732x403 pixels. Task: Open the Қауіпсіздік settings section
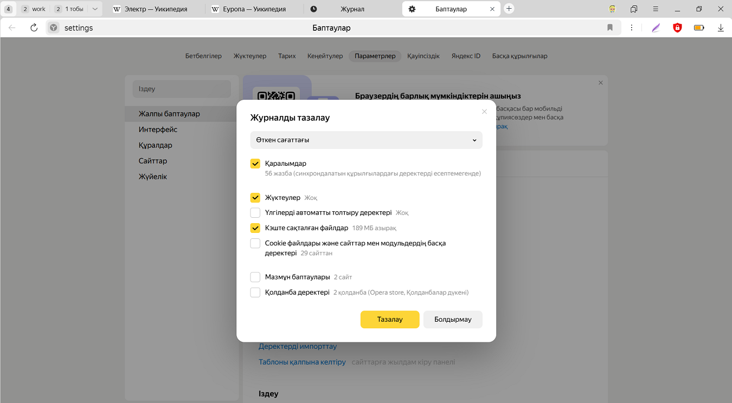[423, 56]
